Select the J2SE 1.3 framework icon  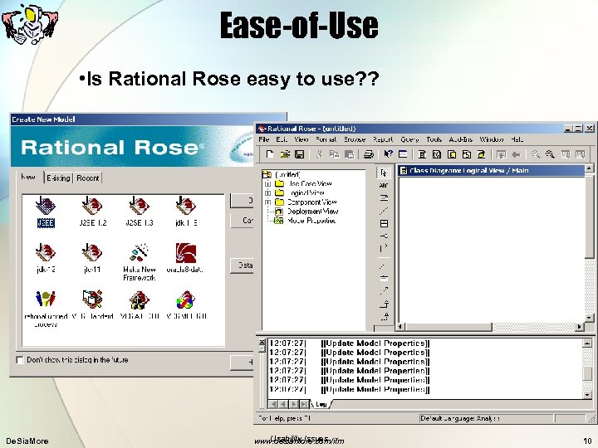140,212
